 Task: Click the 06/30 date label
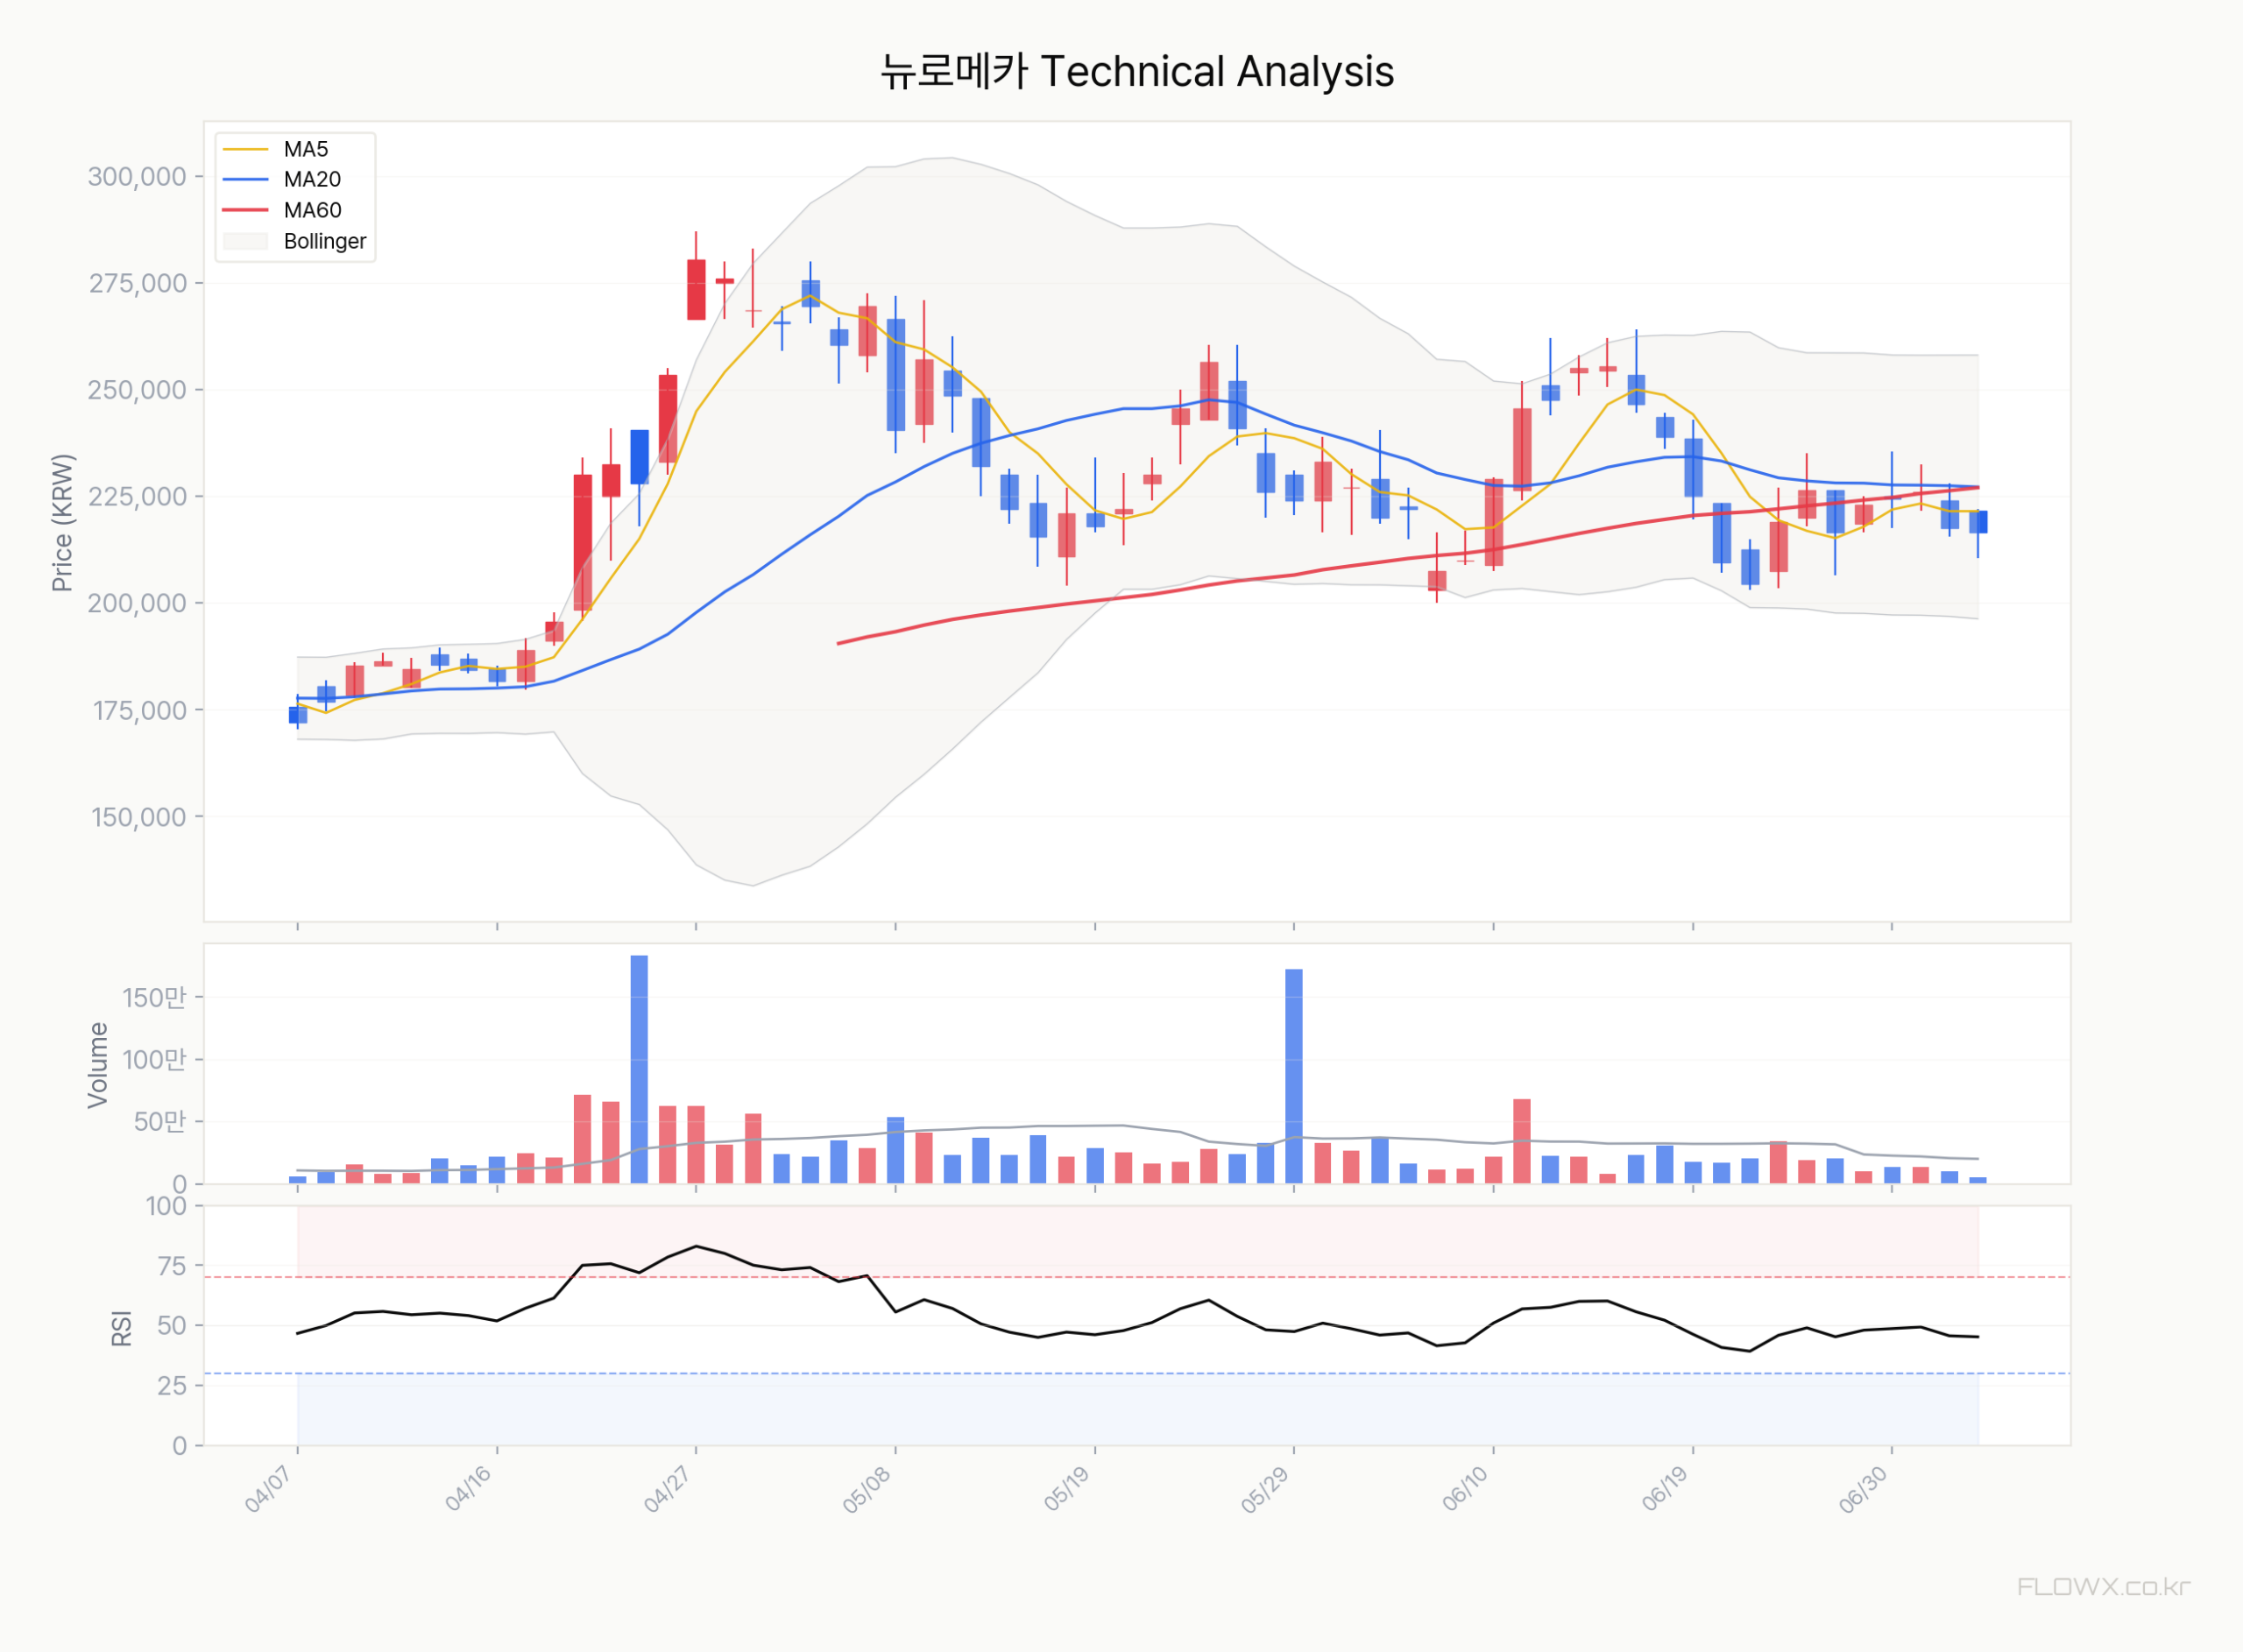pyautogui.click(x=1864, y=1489)
